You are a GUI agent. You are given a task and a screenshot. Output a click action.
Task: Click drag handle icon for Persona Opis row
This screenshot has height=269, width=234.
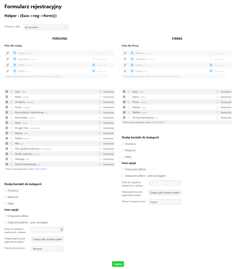(x=7, y=92)
